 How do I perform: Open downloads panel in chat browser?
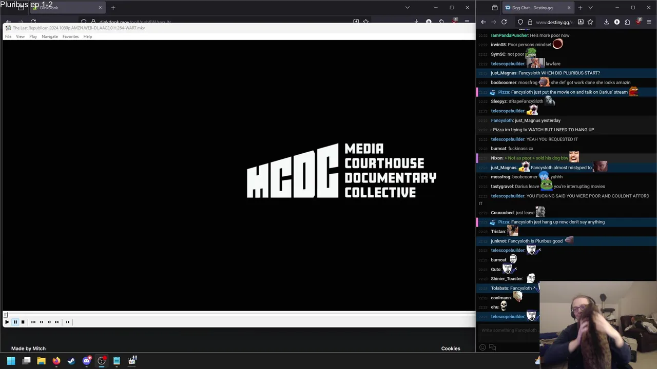pos(606,22)
